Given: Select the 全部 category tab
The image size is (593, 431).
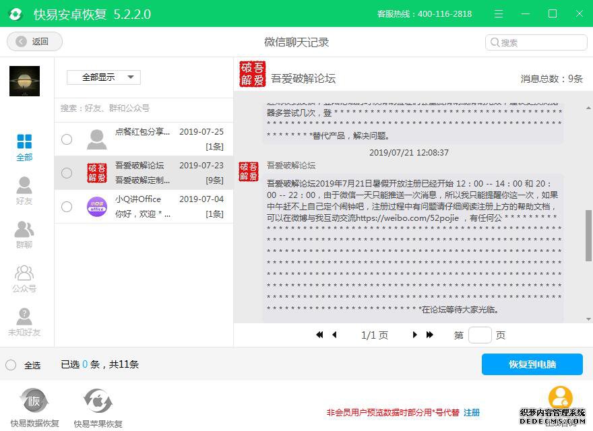Looking at the screenshot, I should point(24,148).
